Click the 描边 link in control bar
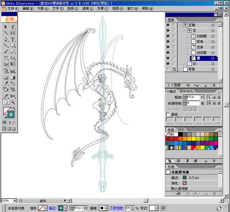 click(52, 208)
